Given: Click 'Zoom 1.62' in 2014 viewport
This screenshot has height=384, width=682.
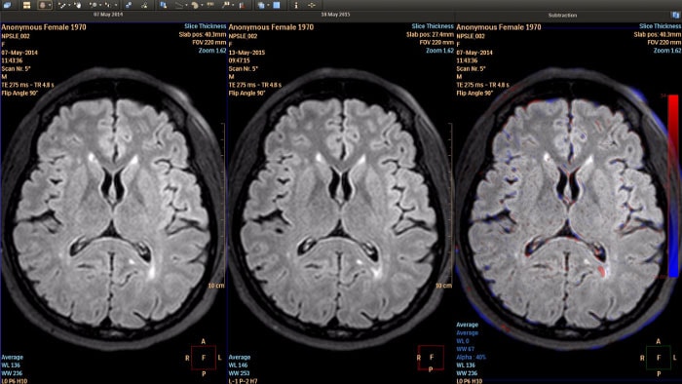Looking at the screenshot, I should coord(212,51).
